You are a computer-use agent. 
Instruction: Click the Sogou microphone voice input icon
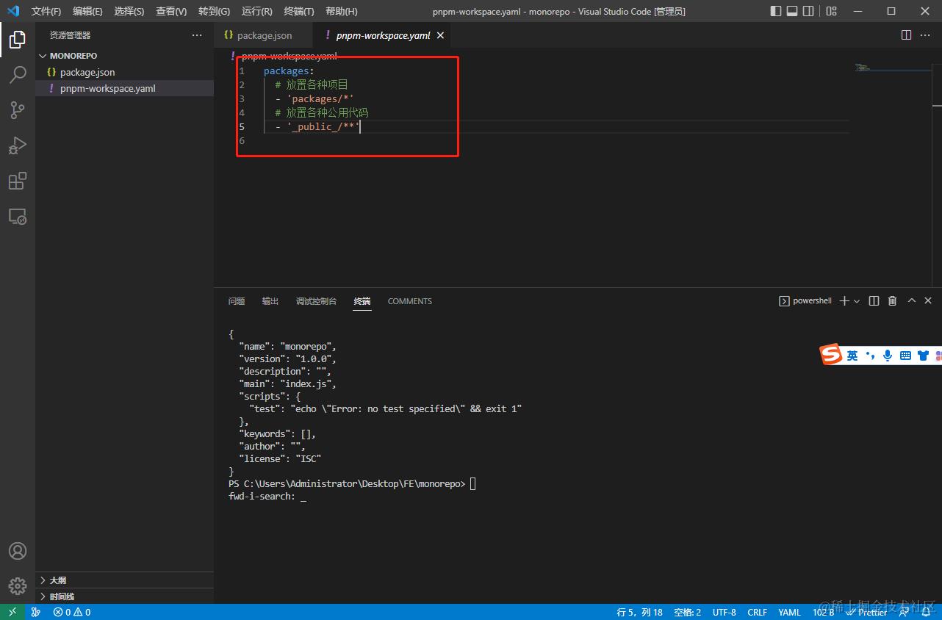pos(888,356)
